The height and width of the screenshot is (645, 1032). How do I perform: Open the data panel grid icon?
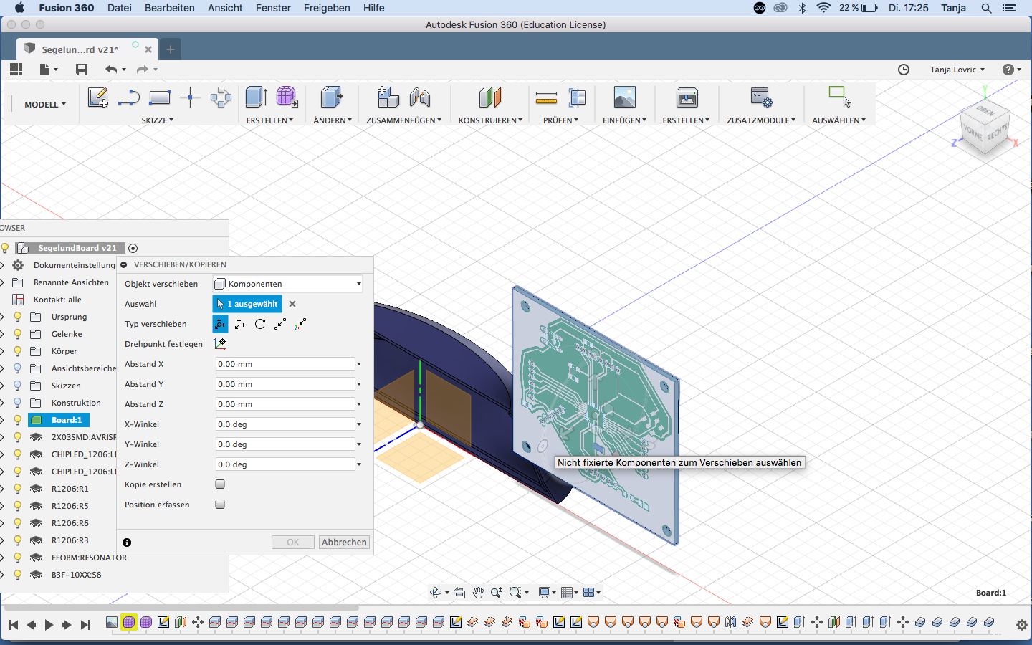point(16,69)
